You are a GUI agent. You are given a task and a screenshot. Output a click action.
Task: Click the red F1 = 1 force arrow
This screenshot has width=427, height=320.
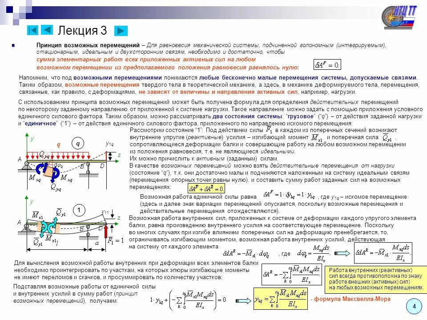tap(106, 232)
